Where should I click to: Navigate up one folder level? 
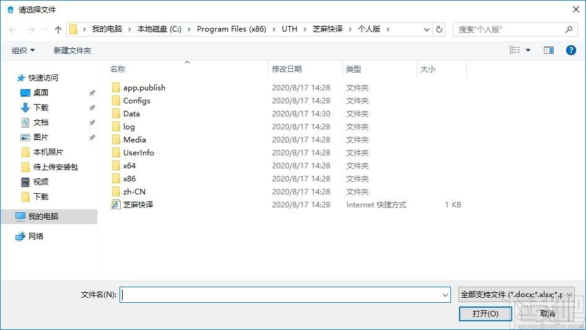(58, 30)
